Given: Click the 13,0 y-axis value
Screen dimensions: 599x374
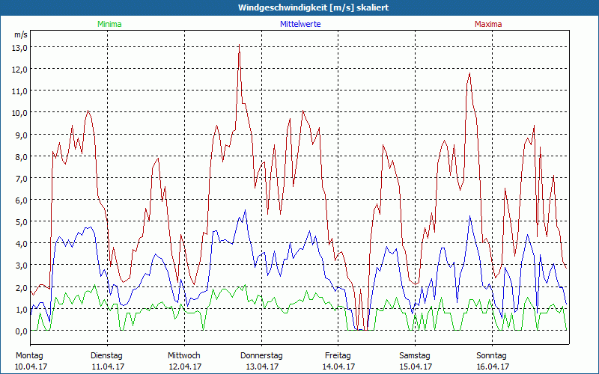Looking at the screenshot, I should point(19,47).
